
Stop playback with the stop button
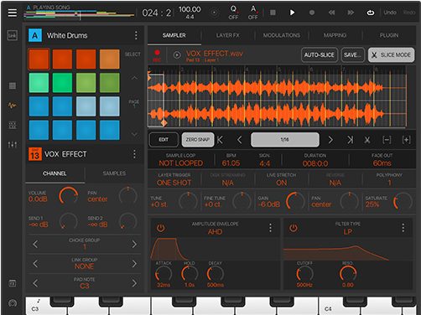(x=273, y=13)
